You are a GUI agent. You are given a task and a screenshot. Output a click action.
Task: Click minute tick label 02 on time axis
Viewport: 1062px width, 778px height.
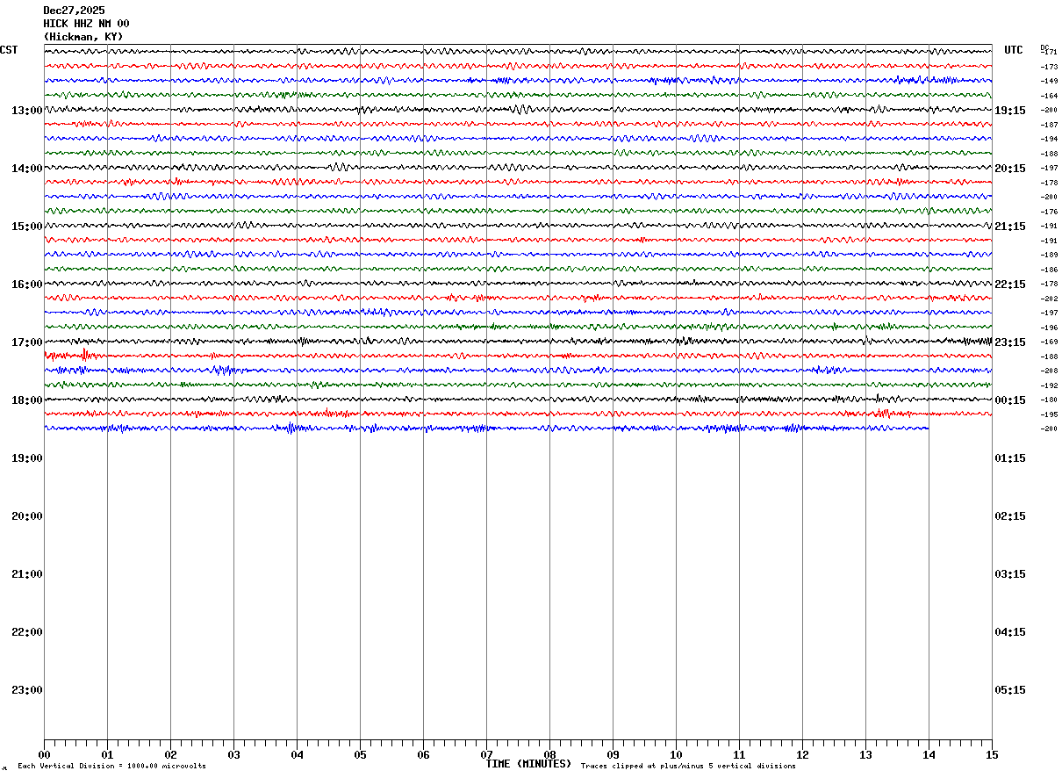[x=171, y=755]
